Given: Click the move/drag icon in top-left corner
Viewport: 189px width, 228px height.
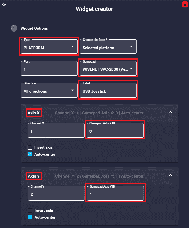Looking at the screenshot, I should [x=4, y=5].
